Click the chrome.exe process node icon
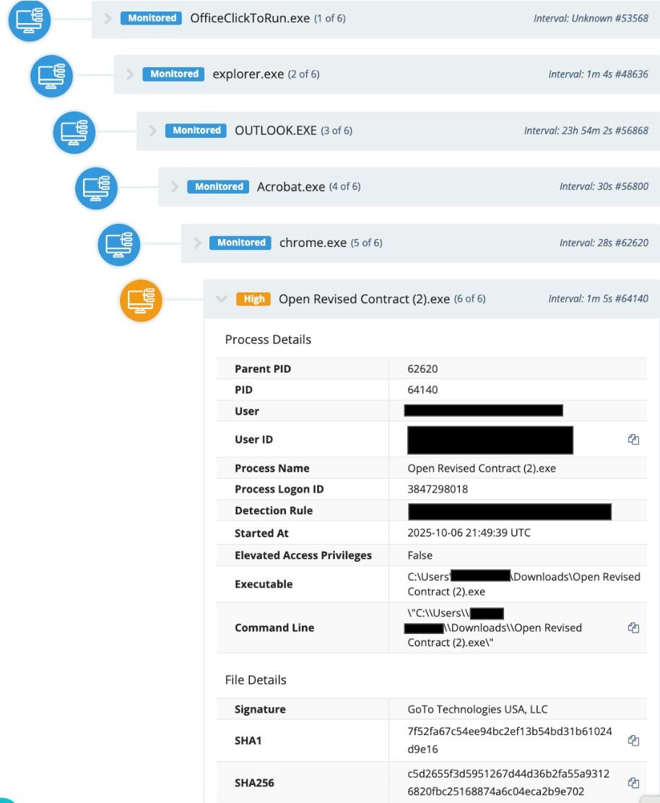660x803 pixels. pos(119,244)
